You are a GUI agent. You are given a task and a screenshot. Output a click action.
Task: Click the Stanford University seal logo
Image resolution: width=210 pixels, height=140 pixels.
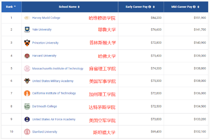pyautogui.click(x=27, y=132)
